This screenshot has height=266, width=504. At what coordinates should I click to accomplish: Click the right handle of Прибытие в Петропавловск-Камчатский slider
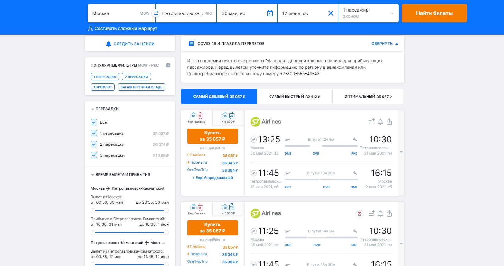[166, 232]
